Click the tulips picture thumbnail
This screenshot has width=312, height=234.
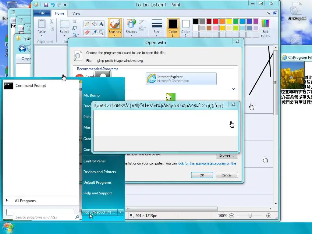point(292,75)
